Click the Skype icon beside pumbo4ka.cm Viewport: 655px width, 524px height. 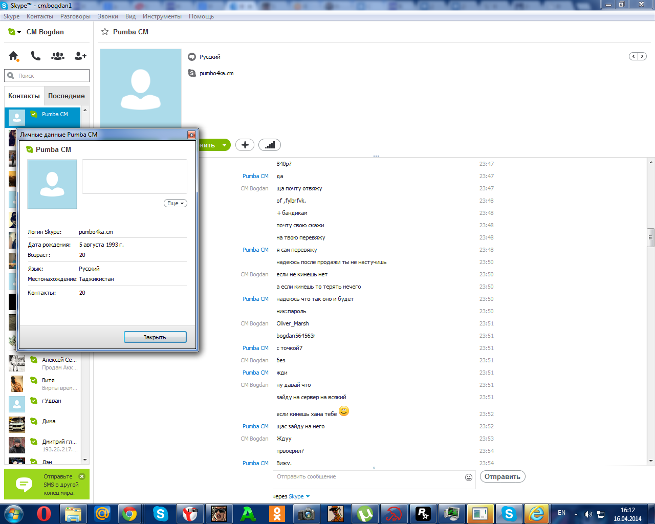point(192,73)
